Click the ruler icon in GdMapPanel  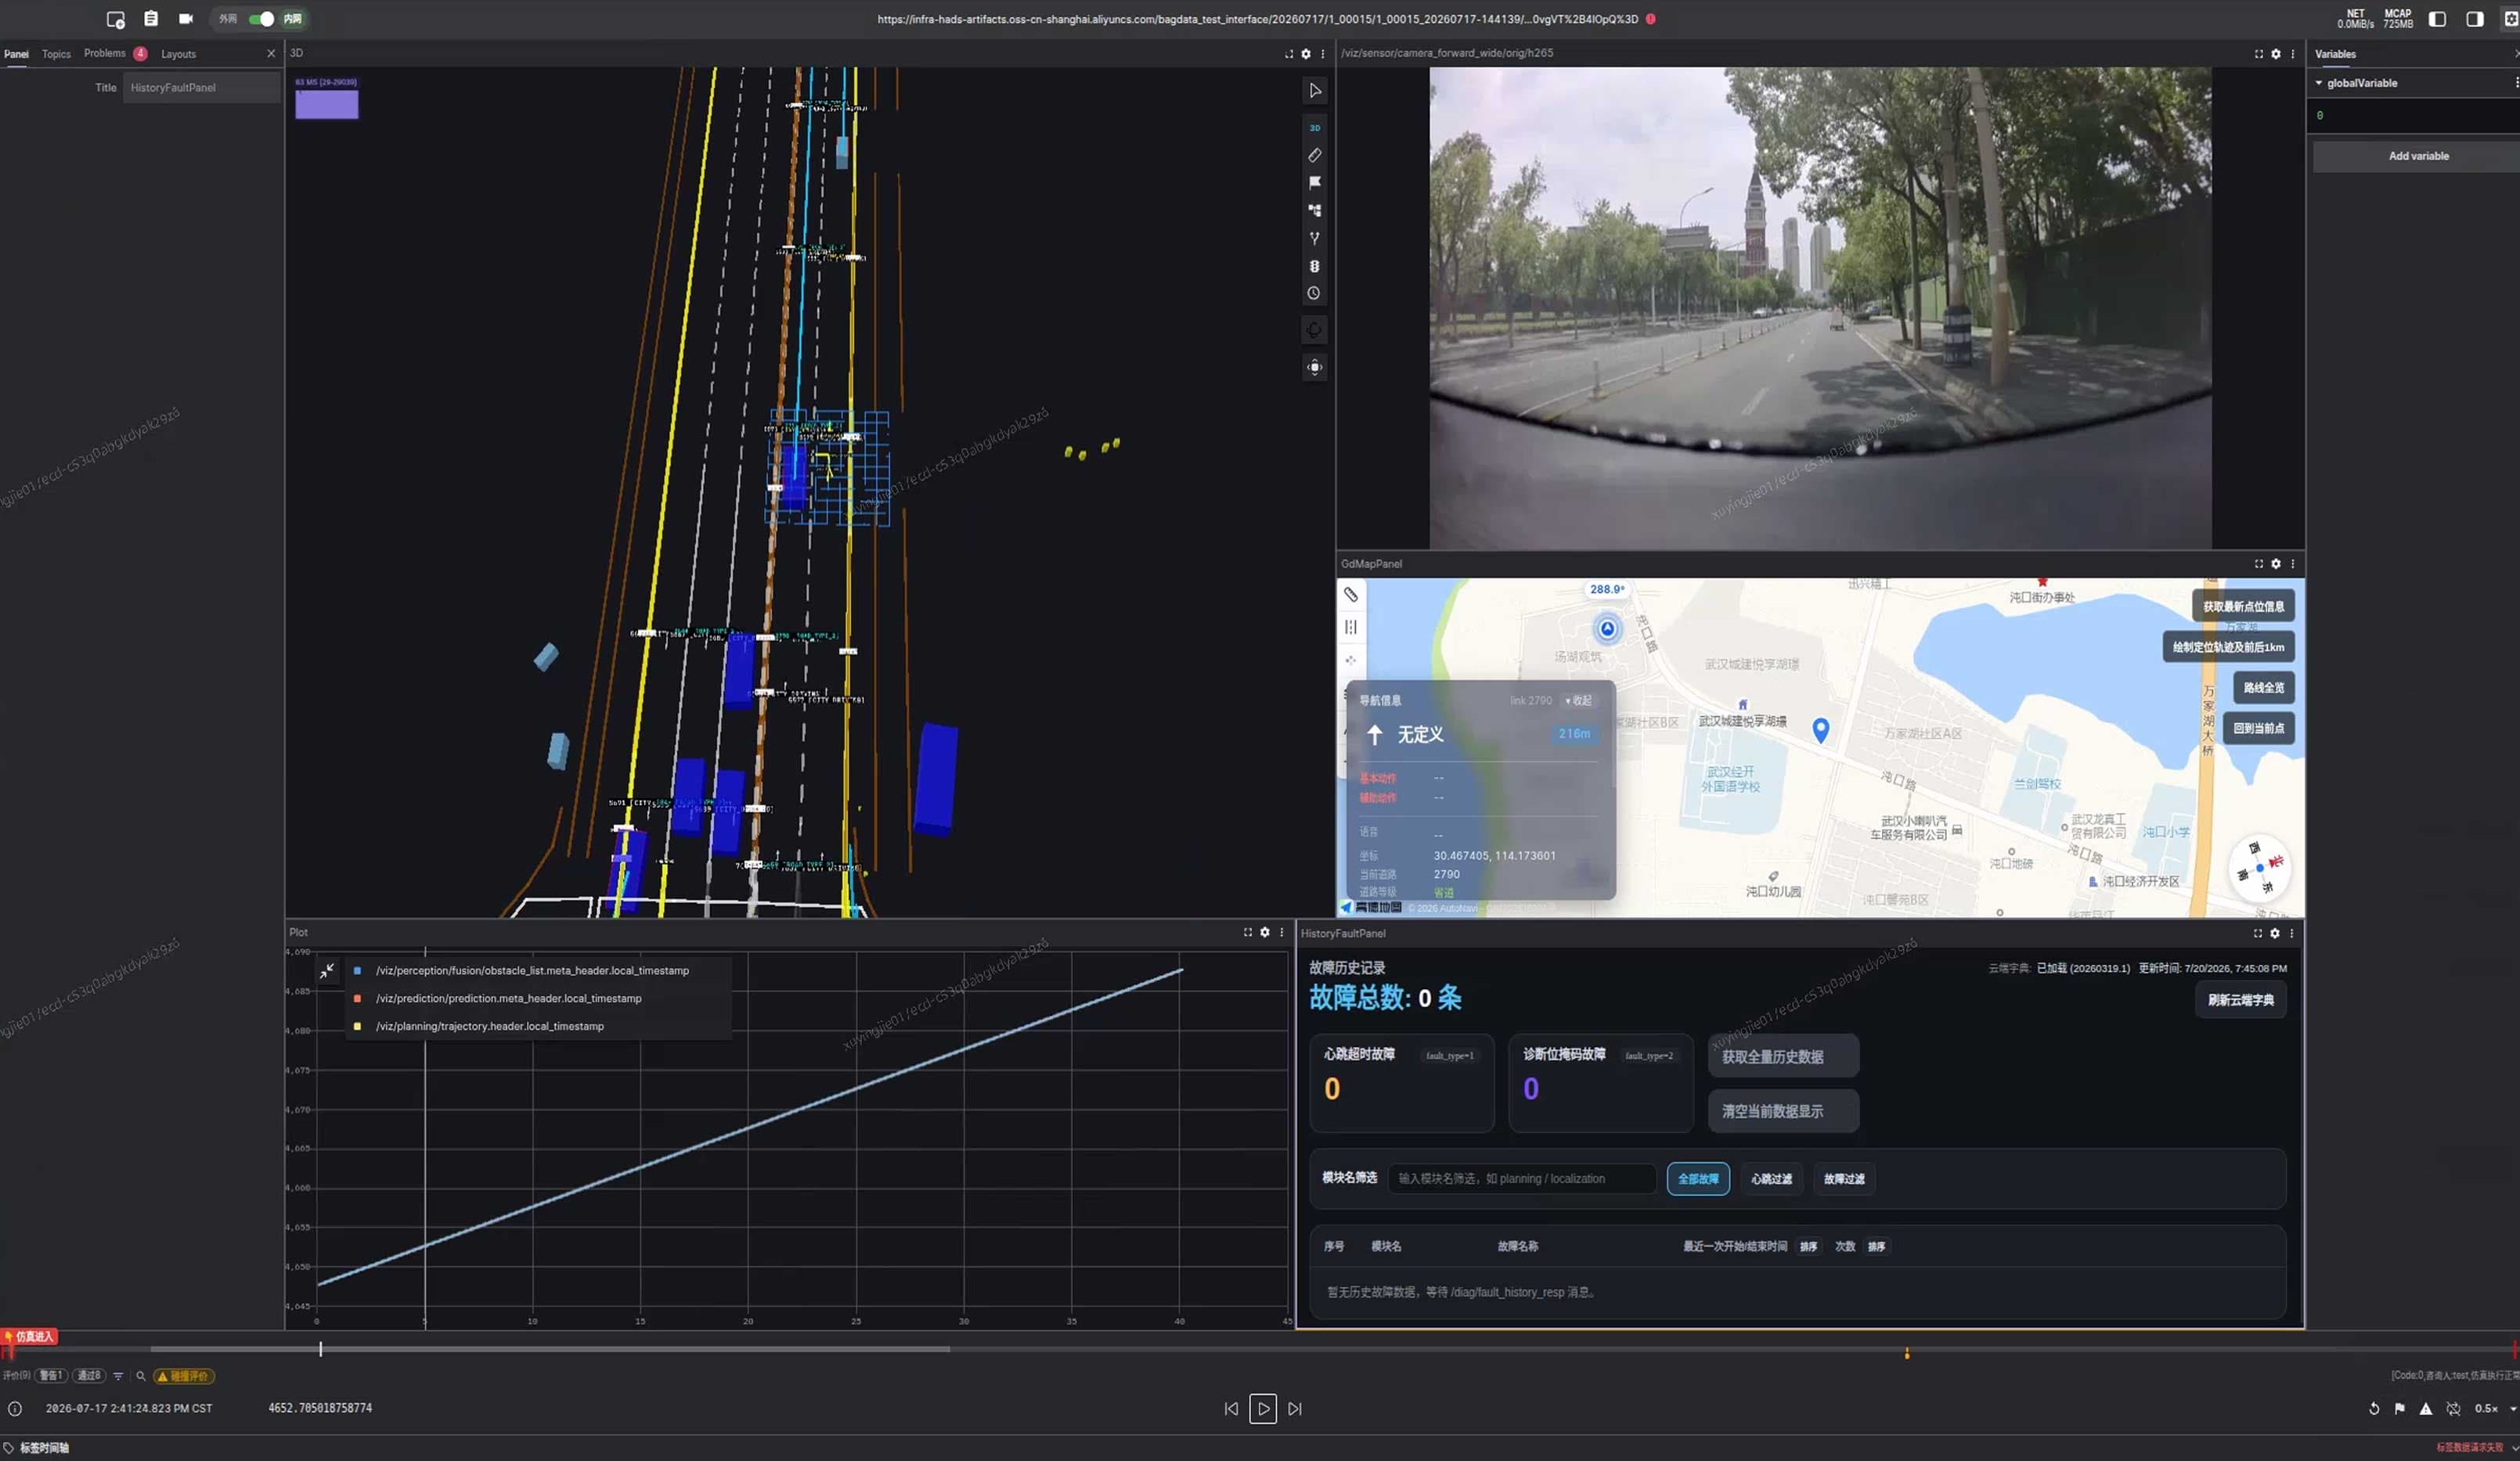1350,595
